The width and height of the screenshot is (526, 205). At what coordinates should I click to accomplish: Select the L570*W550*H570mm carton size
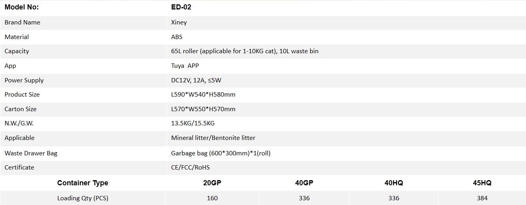point(203,109)
